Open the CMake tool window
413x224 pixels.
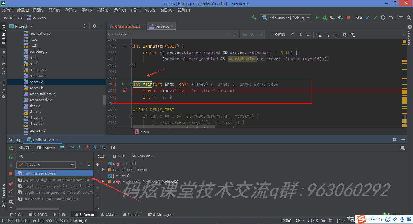click(x=108, y=215)
